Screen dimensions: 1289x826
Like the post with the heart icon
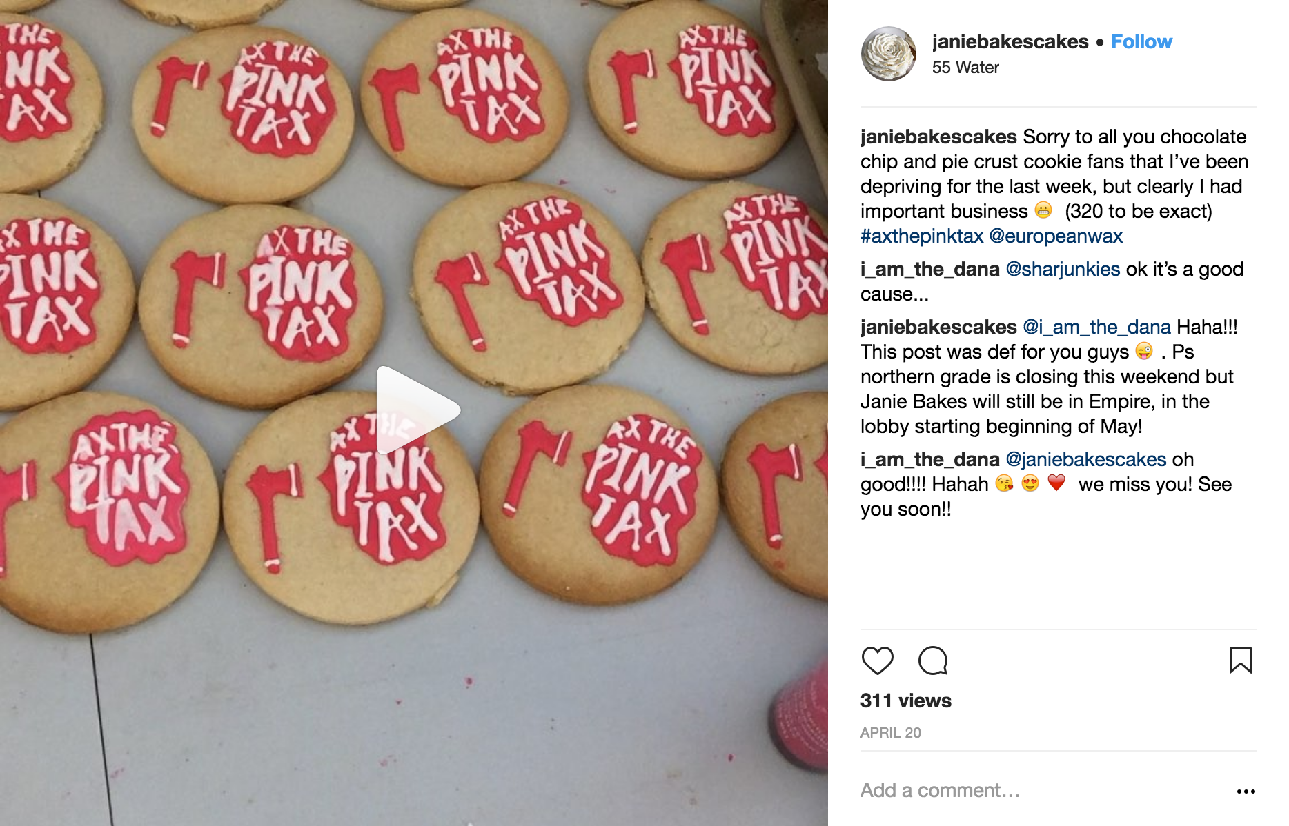point(877,661)
